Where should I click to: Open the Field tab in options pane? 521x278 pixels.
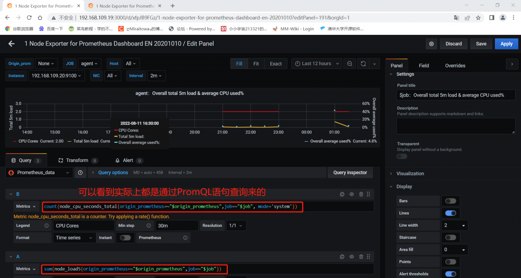pos(424,66)
